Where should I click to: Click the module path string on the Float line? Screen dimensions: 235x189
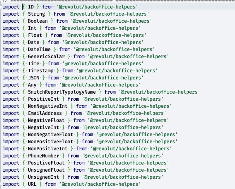click(x=106, y=35)
